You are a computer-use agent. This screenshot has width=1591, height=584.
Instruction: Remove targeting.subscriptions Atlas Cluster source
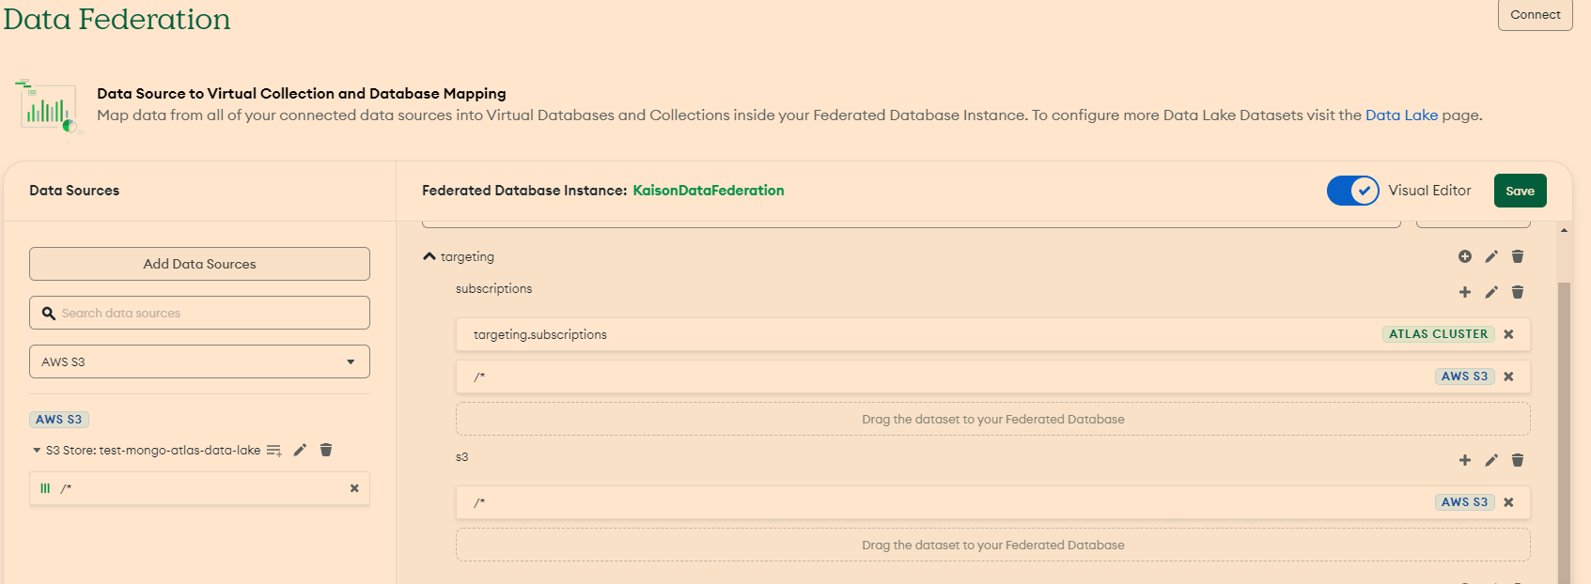pyautogui.click(x=1508, y=334)
